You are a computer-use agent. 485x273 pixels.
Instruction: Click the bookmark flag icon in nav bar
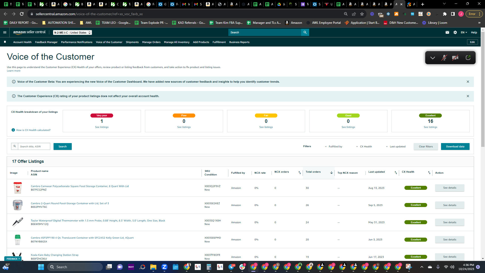[x=5, y=42]
